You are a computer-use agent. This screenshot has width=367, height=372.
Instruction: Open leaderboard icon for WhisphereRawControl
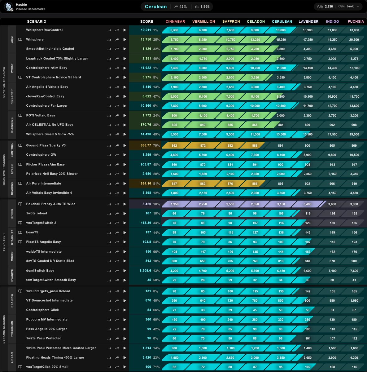coord(109,30)
